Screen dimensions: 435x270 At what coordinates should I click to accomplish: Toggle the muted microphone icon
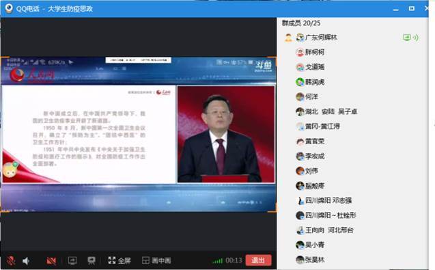click(x=11, y=260)
